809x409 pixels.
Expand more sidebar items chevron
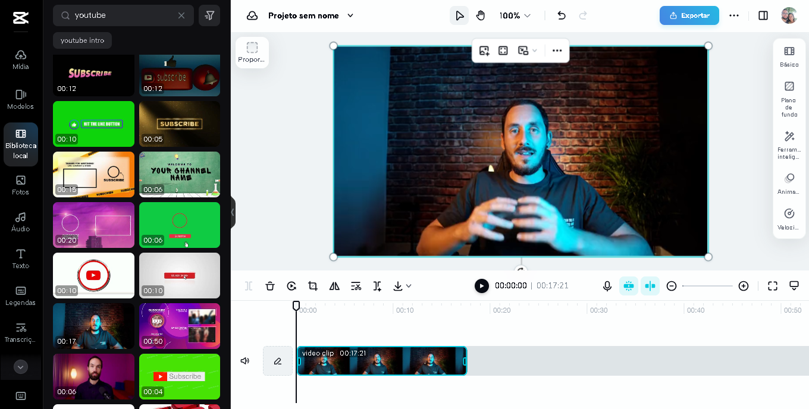(20, 367)
